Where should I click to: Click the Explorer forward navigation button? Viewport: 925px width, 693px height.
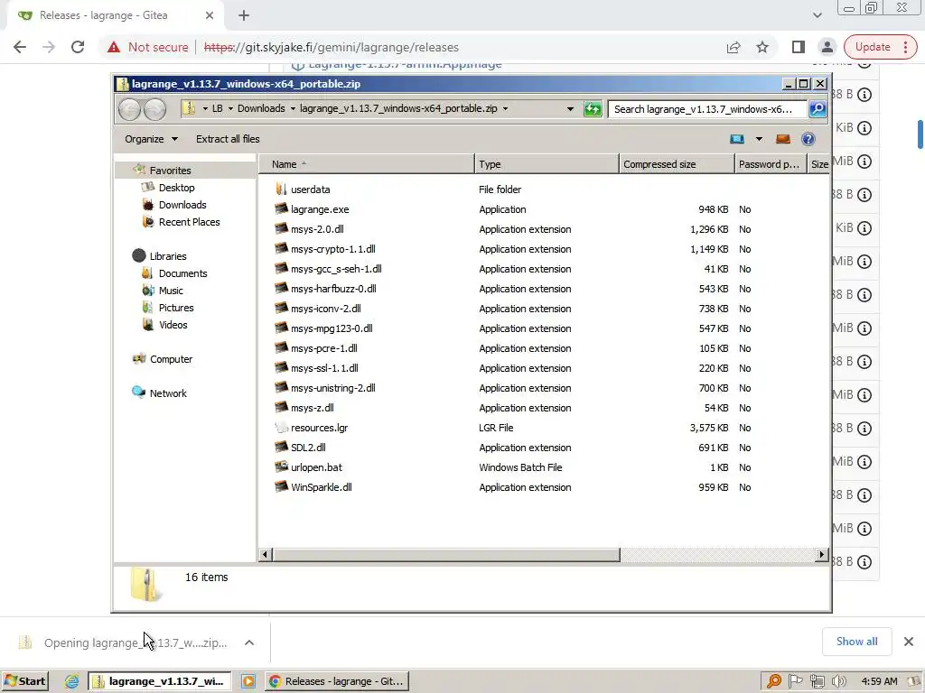pyautogui.click(x=155, y=109)
